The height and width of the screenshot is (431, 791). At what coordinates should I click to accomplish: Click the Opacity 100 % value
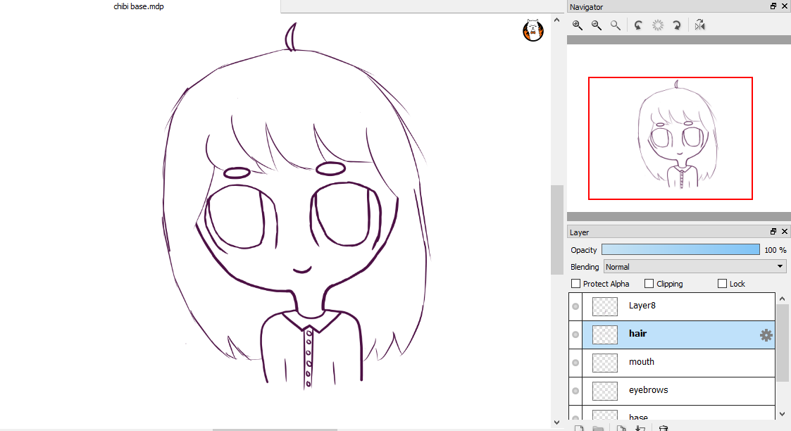[x=776, y=250]
